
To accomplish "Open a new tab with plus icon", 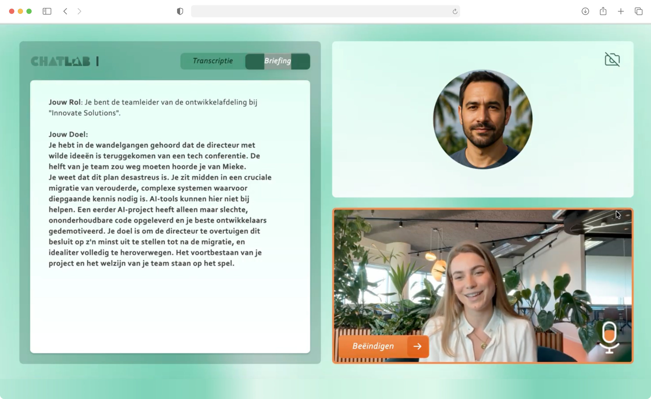I will (621, 11).
